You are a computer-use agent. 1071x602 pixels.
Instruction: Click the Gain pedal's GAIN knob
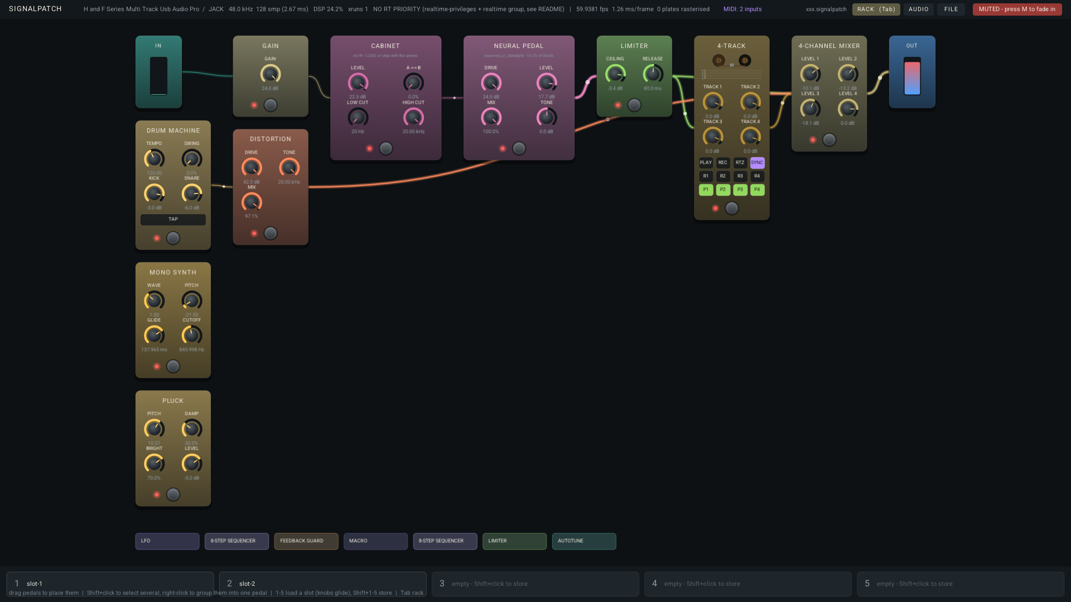270,74
